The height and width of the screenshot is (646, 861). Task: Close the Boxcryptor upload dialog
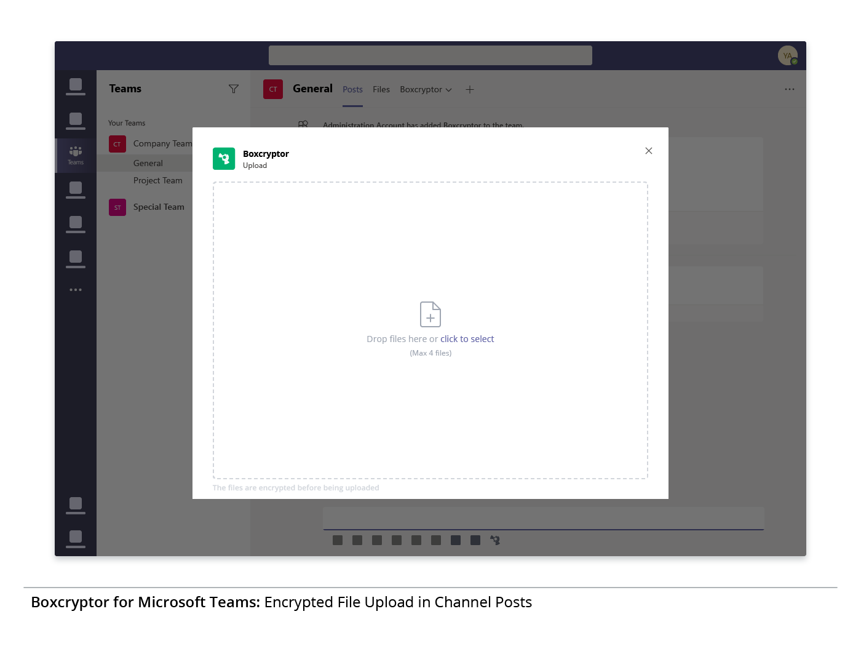tap(648, 151)
